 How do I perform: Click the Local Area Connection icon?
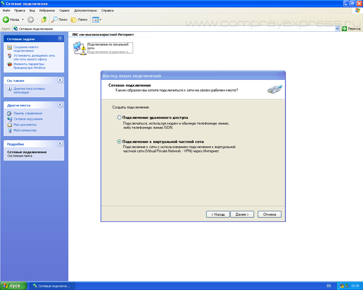pos(79,48)
